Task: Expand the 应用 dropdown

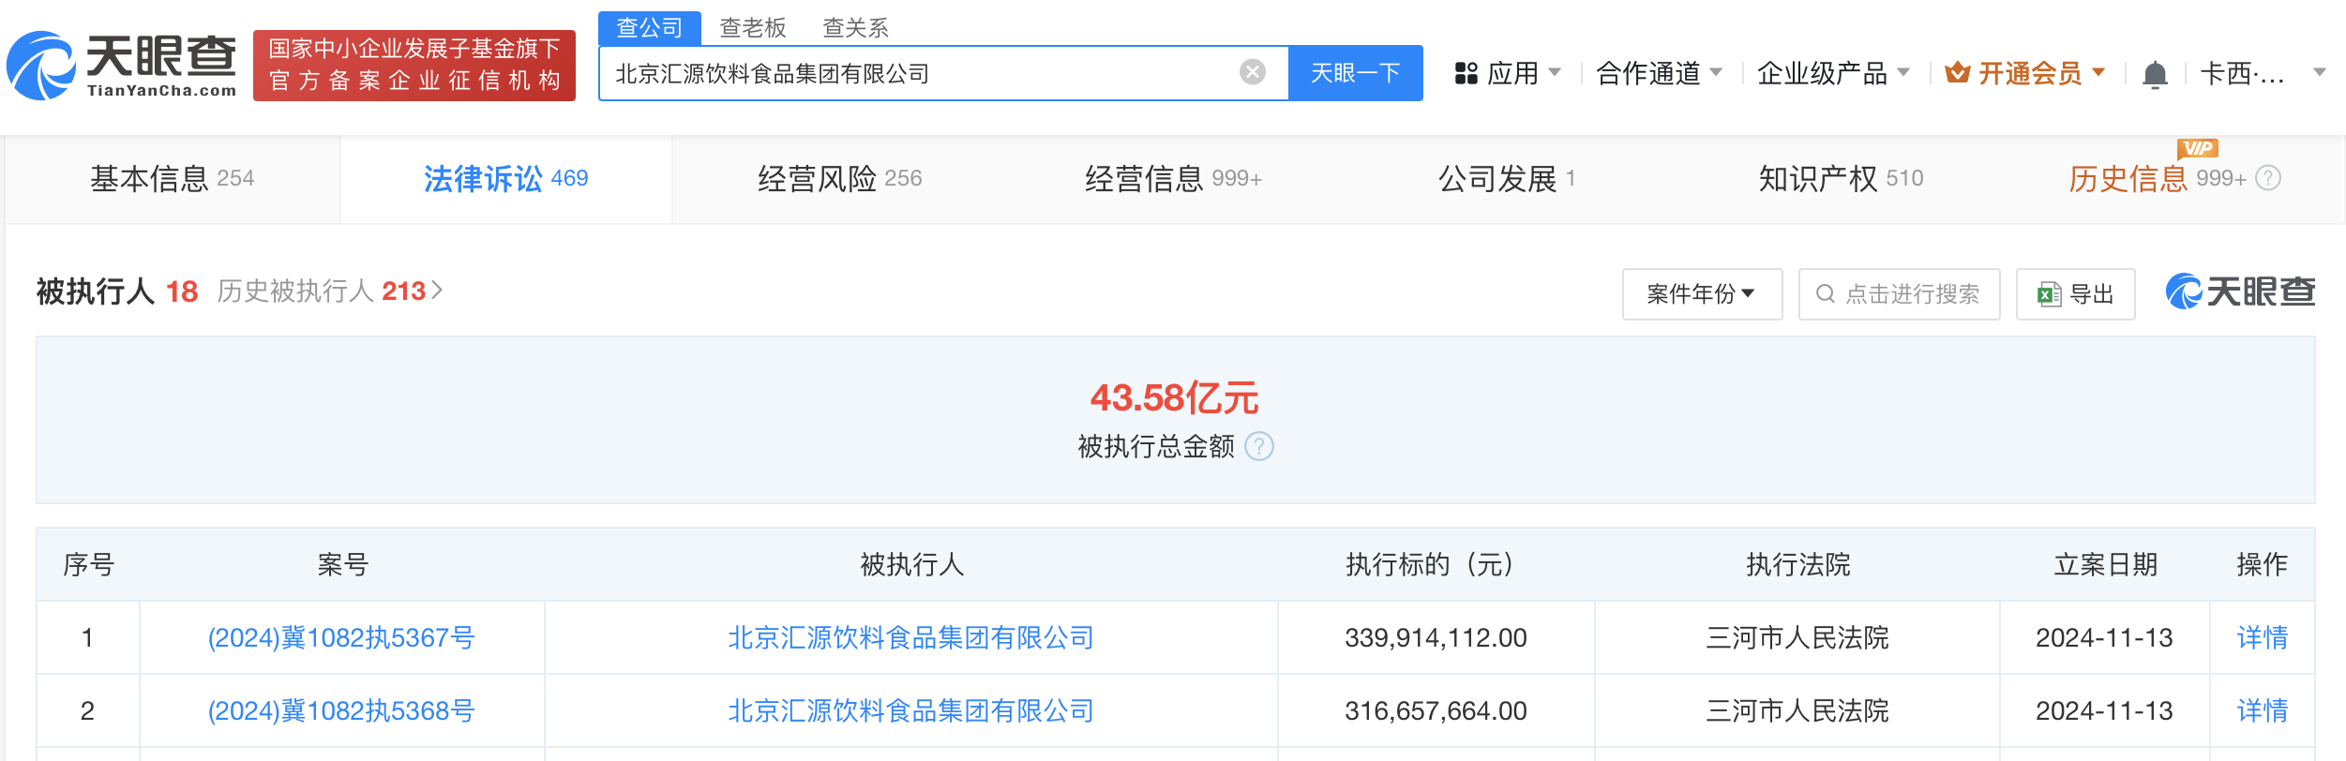Action: [1556, 72]
